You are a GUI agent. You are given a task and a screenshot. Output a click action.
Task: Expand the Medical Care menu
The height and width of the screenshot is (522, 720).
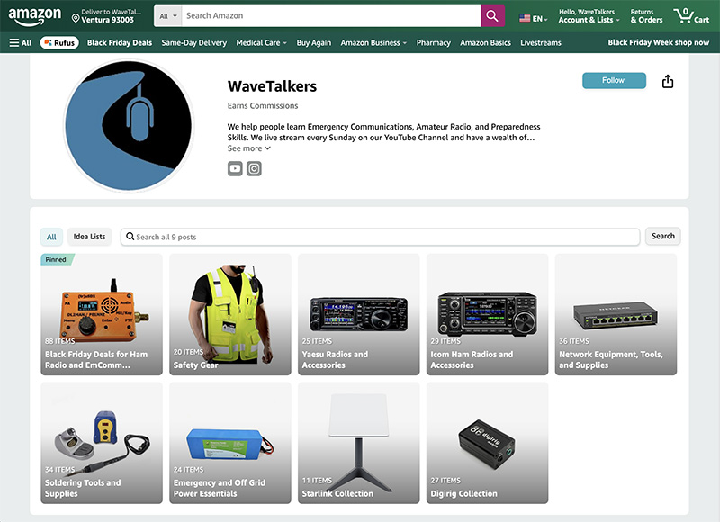[261, 42]
